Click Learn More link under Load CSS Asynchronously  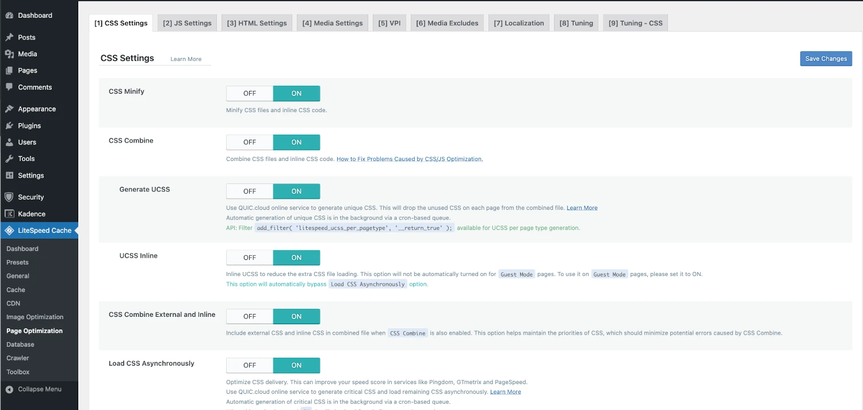(x=506, y=392)
